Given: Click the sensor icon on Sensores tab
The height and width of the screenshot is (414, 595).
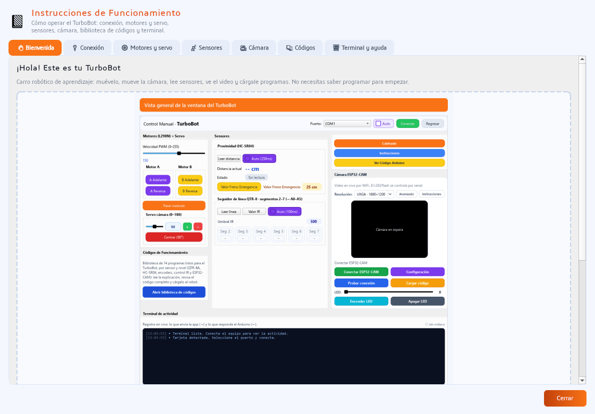Looking at the screenshot, I should tap(193, 48).
